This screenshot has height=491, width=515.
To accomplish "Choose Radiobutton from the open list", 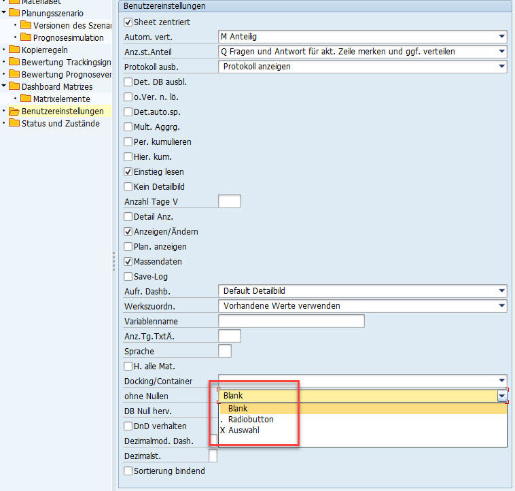I will click(251, 420).
